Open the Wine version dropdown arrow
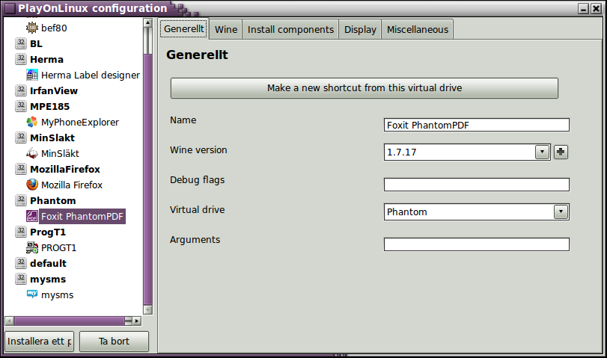 [543, 152]
